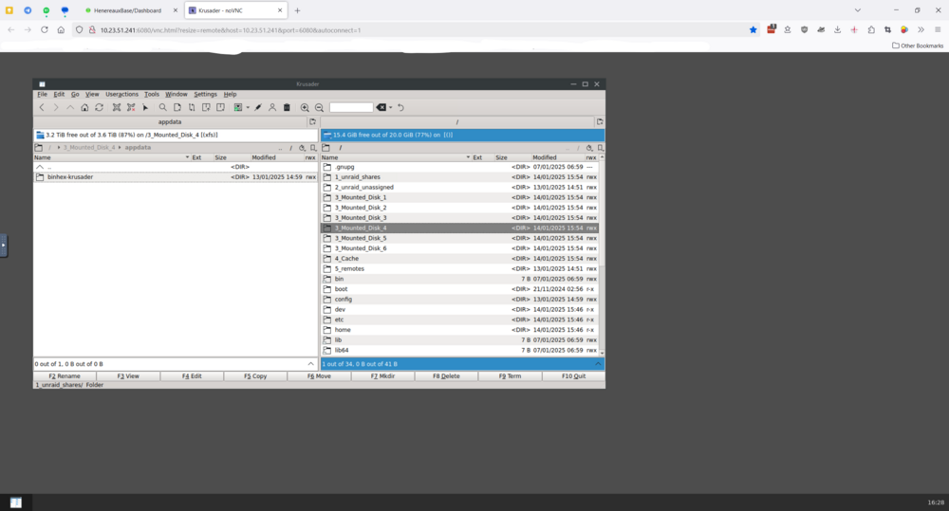Select the 5_remotes folder
Viewport: 949px width, 511px height.
[460, 269]
